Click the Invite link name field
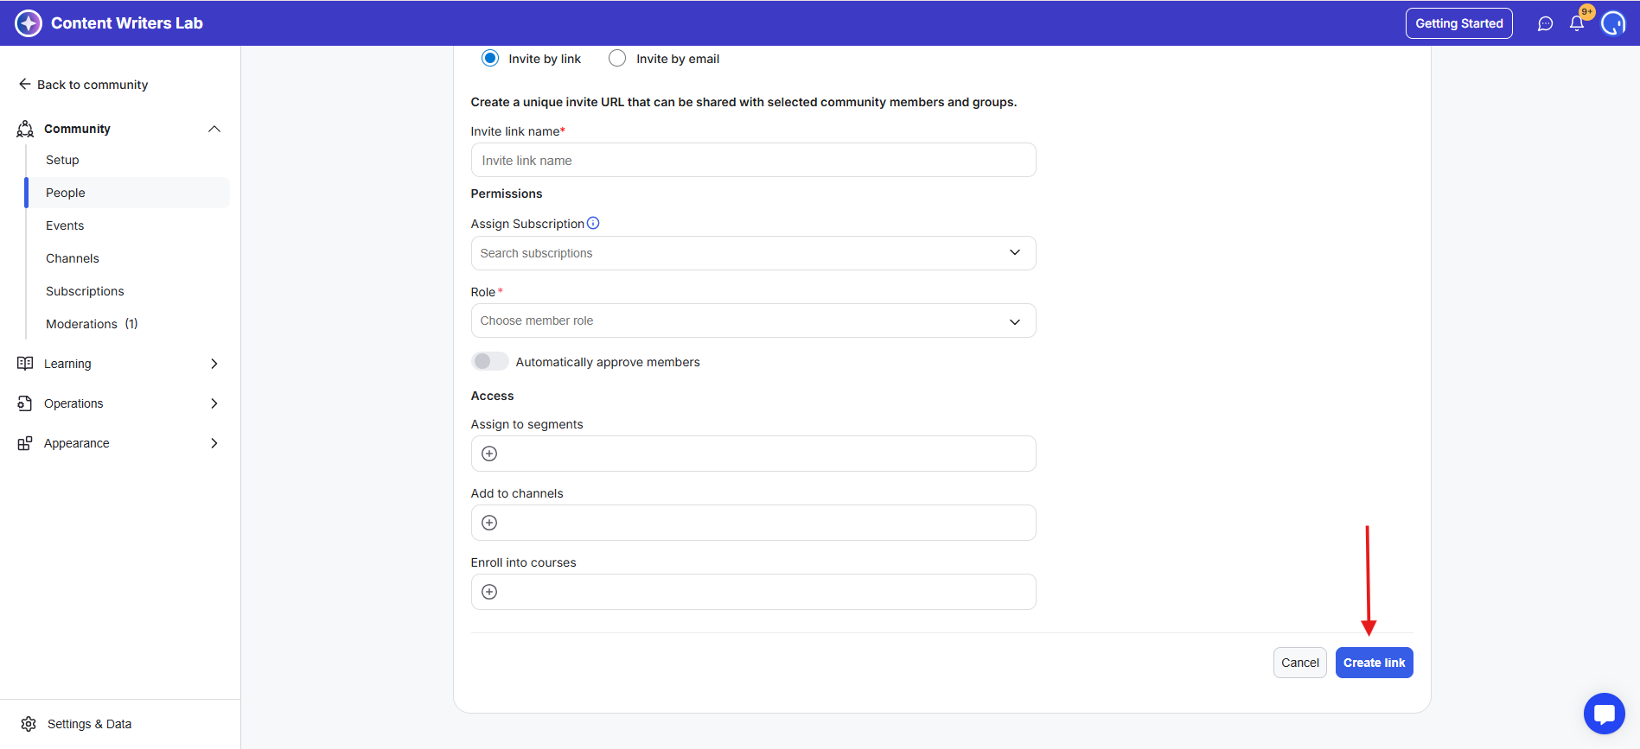 point(752,161)
